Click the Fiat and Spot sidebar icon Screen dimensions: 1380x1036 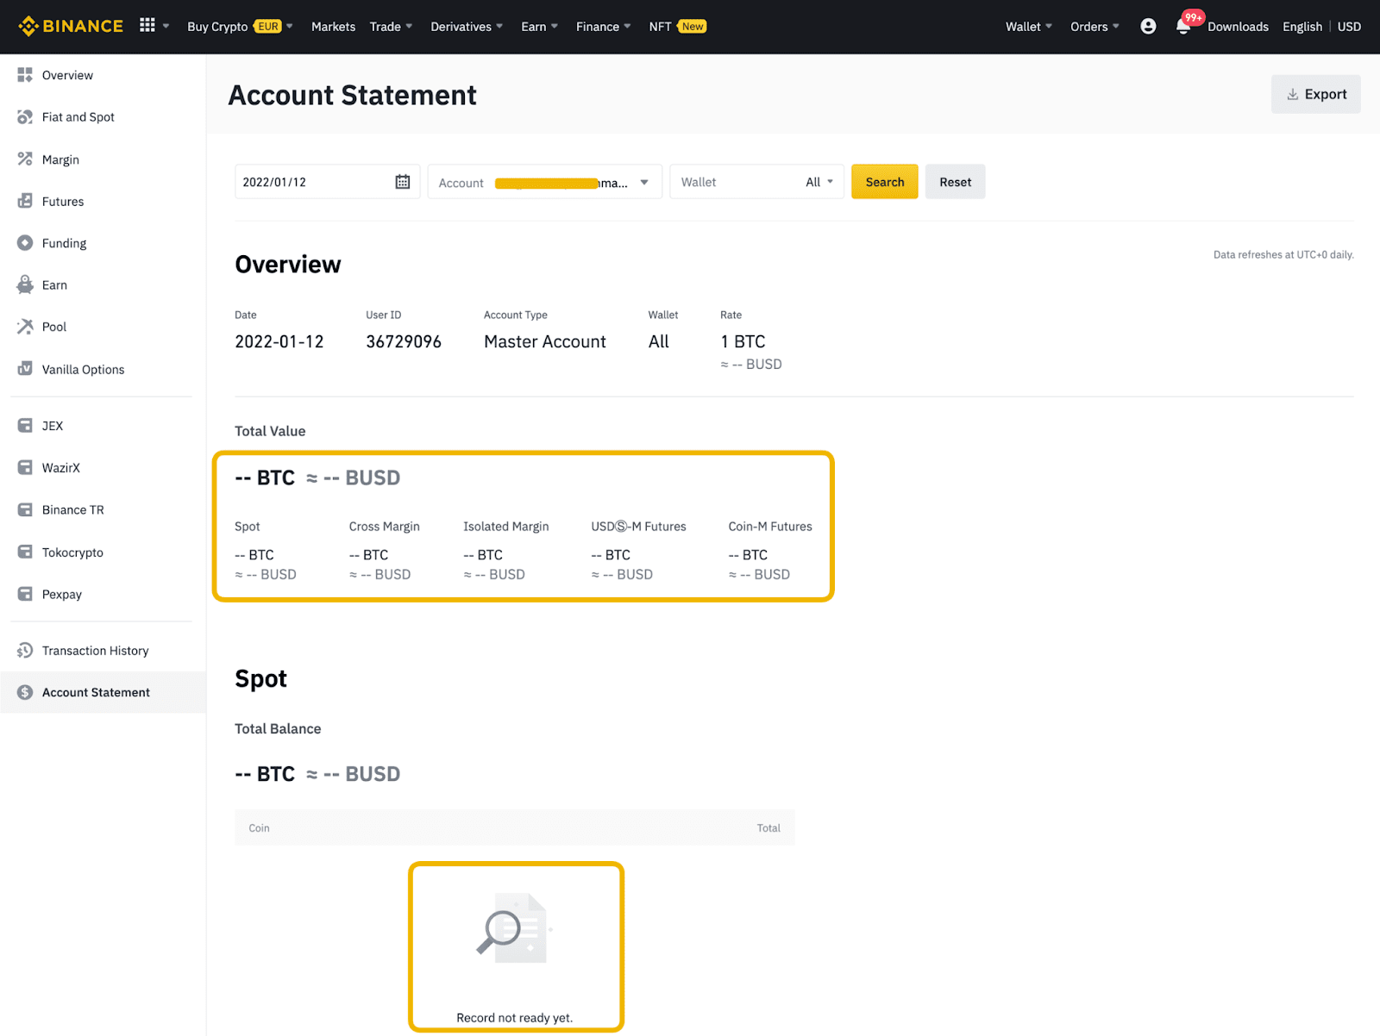25,117
